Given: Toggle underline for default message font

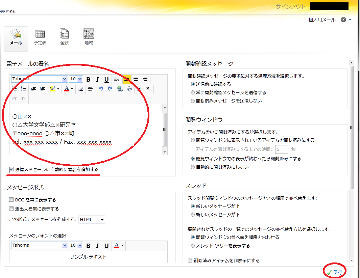Looking at the screenshot, I should coord(106,246).
